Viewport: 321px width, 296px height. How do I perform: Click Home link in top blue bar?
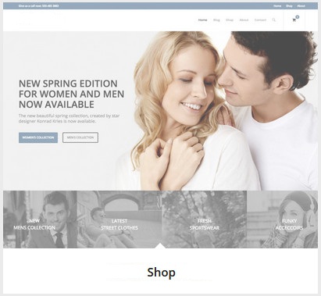(277, 5)
